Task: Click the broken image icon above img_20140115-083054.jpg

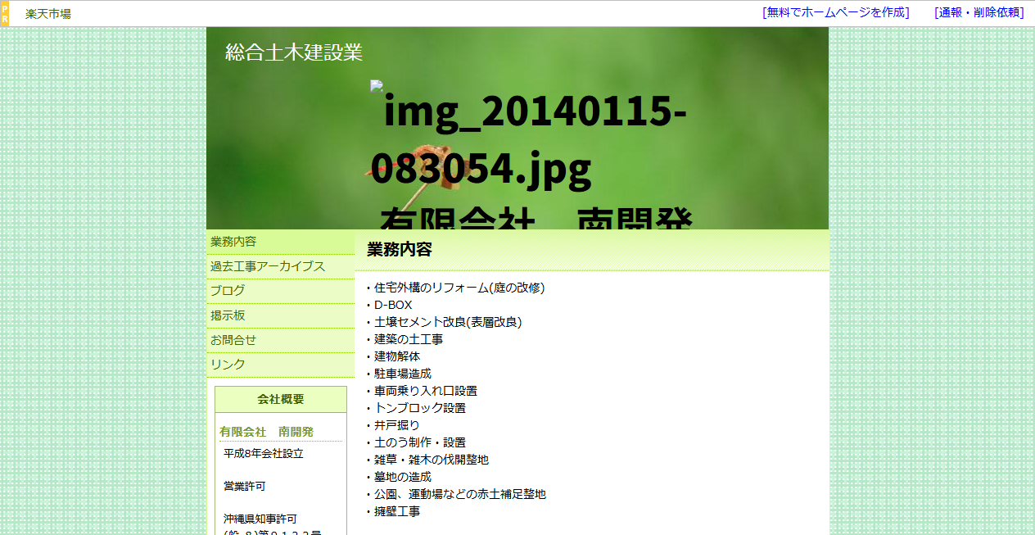Action: pos(376,86)
